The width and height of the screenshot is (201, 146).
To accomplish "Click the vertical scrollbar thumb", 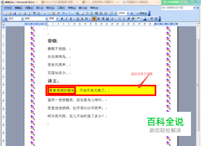I will (x=198, y=85).
